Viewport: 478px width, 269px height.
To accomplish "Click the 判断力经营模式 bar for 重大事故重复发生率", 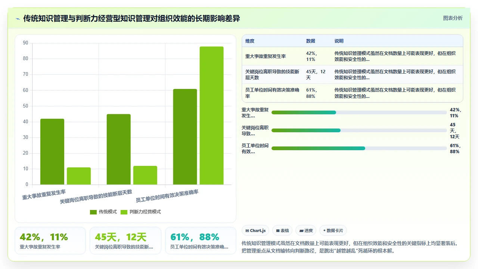I will pos(79,176).
